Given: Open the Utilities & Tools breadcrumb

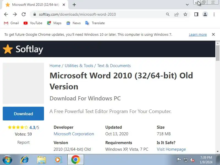Looking at the screenshot, I should click(79, 66).
